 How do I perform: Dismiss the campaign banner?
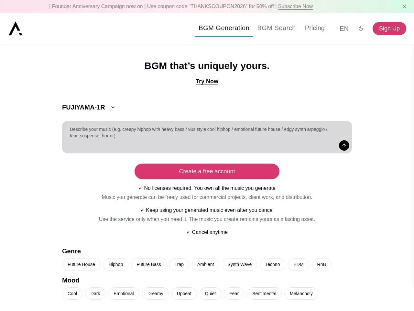pyautogui.click(x=404, y=6)
